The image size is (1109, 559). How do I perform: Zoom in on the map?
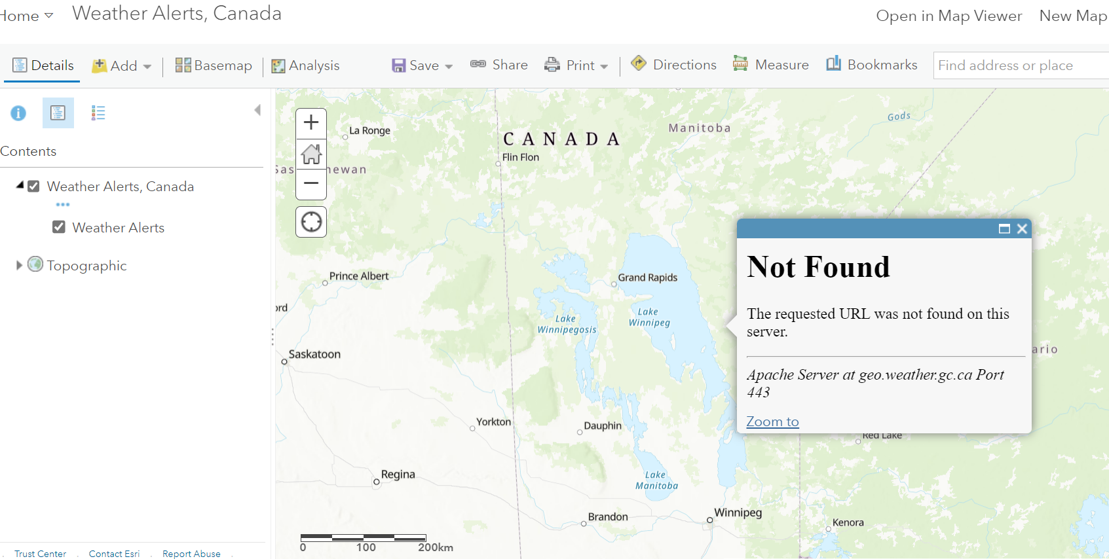[311, 123]
